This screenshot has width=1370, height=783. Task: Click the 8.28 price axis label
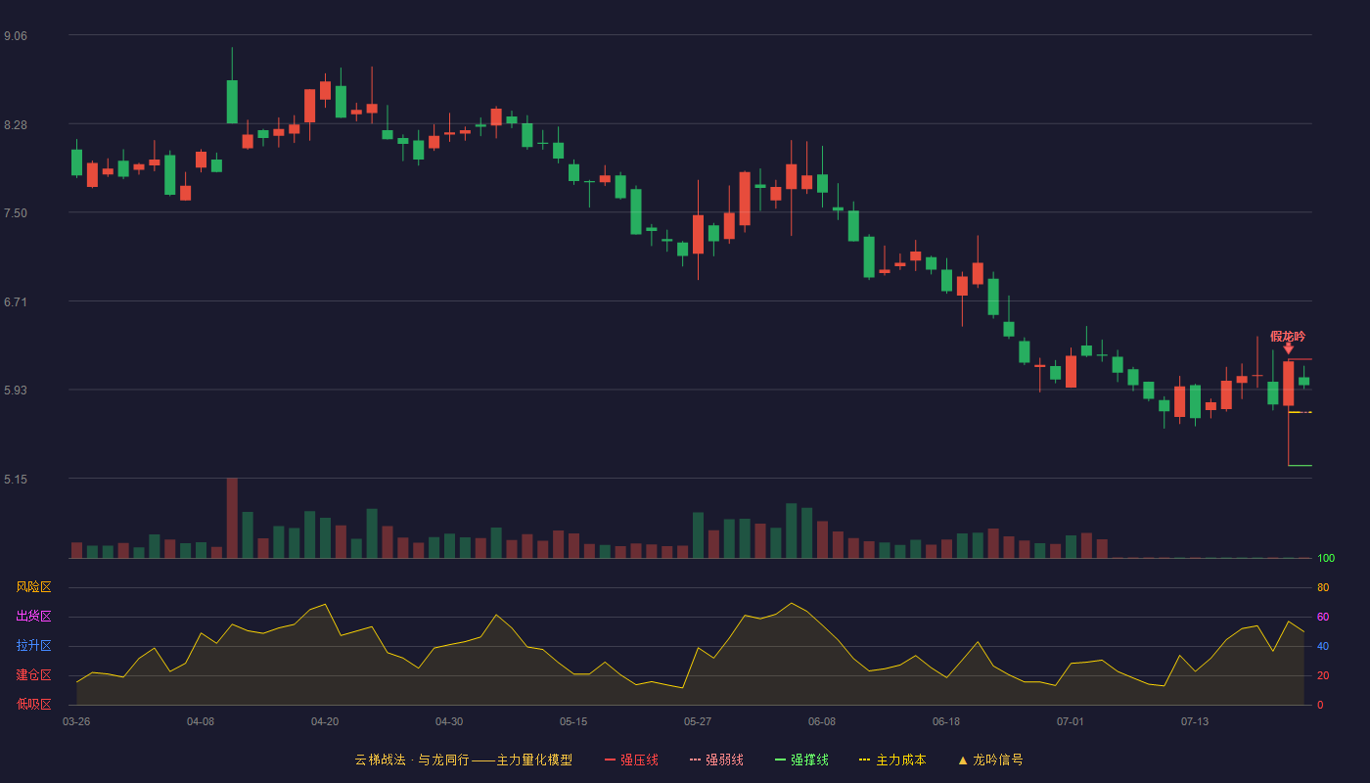click(16, 125)
